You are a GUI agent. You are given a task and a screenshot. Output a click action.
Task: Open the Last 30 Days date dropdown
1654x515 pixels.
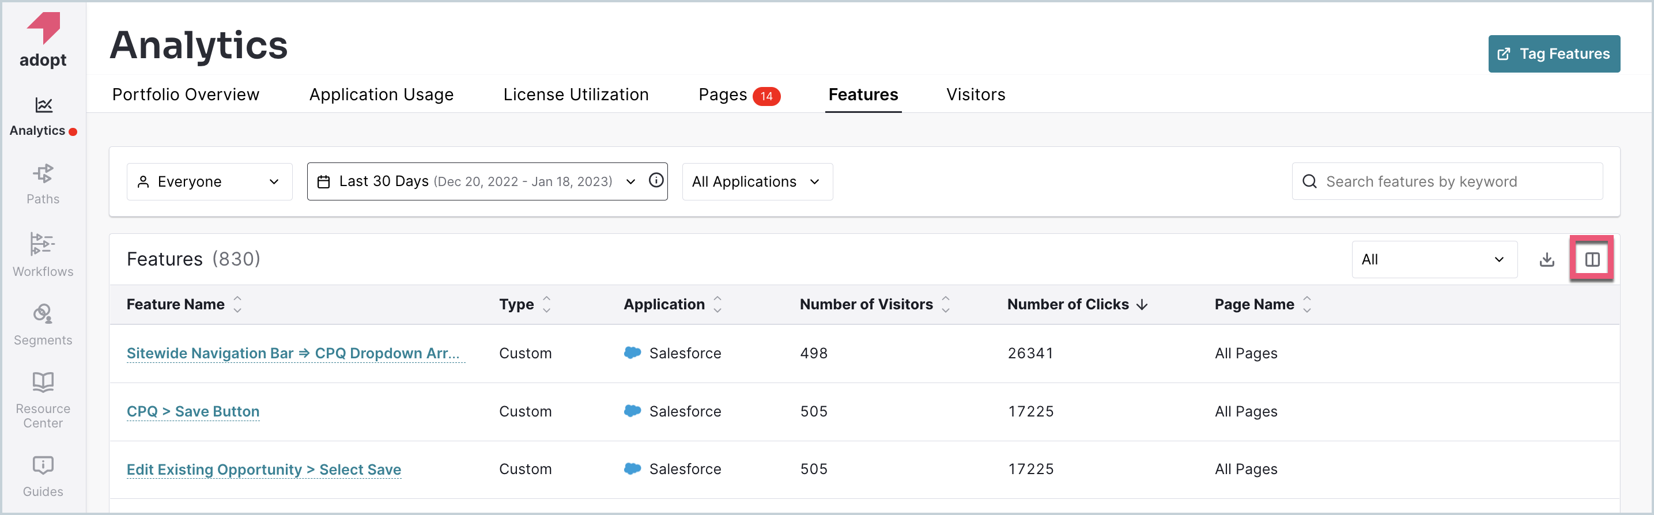click(x=488, y=181)
